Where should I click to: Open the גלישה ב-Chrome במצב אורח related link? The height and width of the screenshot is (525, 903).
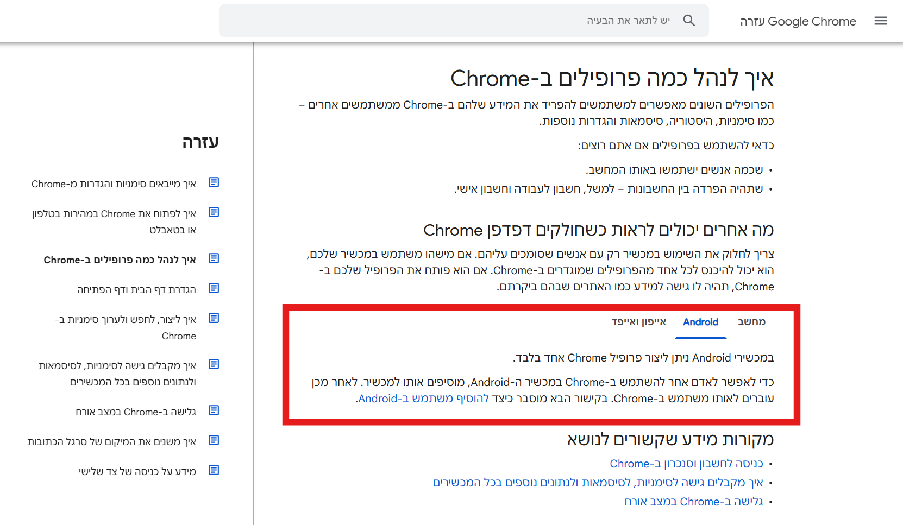pos(693,502)
